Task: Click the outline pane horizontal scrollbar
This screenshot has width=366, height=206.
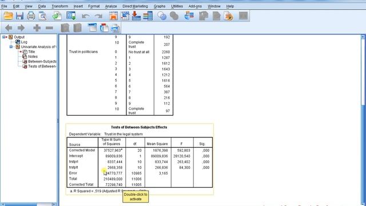Action: tap(29, 204)
